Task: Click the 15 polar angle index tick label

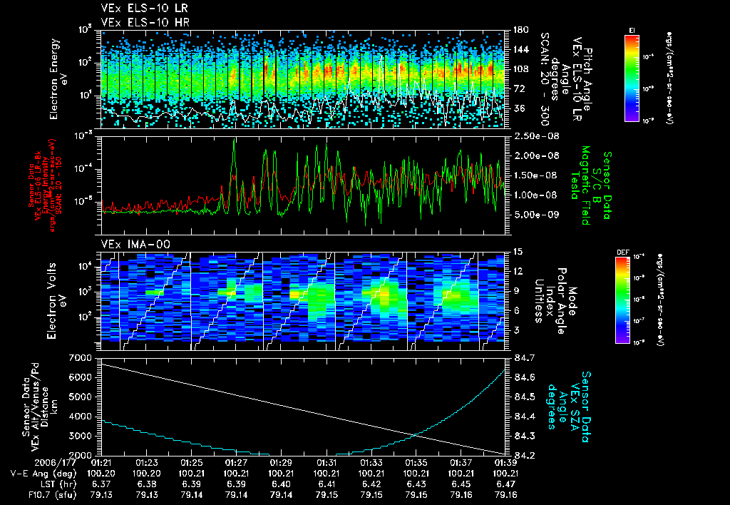Action: [518, 252]
